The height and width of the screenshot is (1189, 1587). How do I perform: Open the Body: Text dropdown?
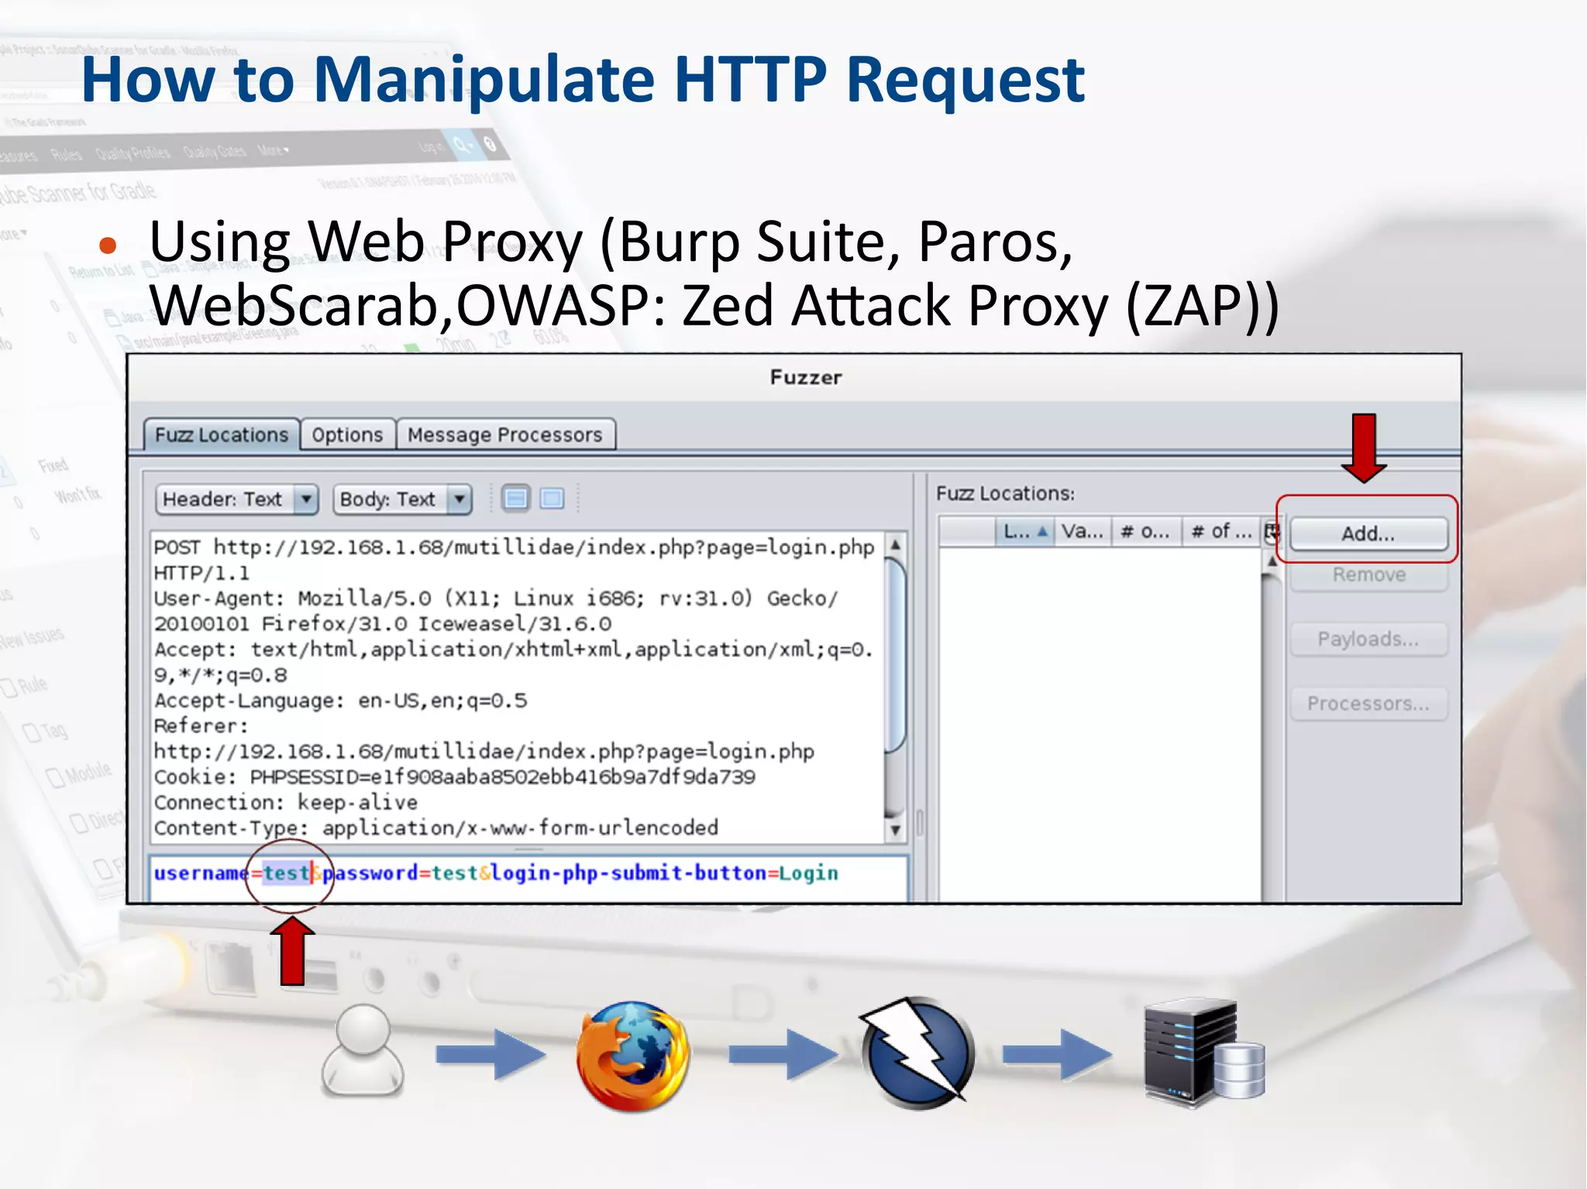tap(402, 500)
